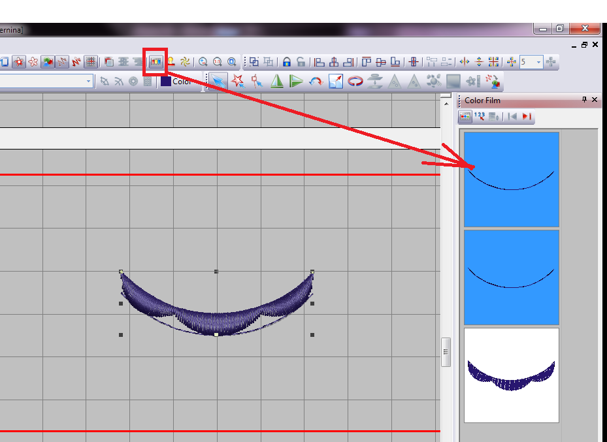Select the white fill-stitch Color Film thumbnail
This screenshot has width=607, height=442.
[512, 375]
